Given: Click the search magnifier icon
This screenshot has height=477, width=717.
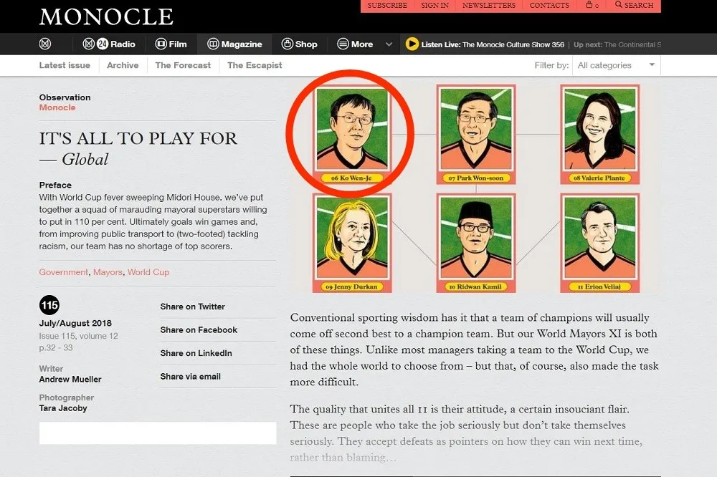Looking at the screenshot, I should (619, 4).
